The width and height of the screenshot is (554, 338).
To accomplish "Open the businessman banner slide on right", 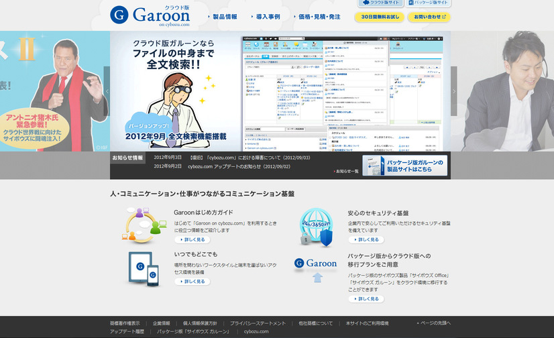I will 502,91.
